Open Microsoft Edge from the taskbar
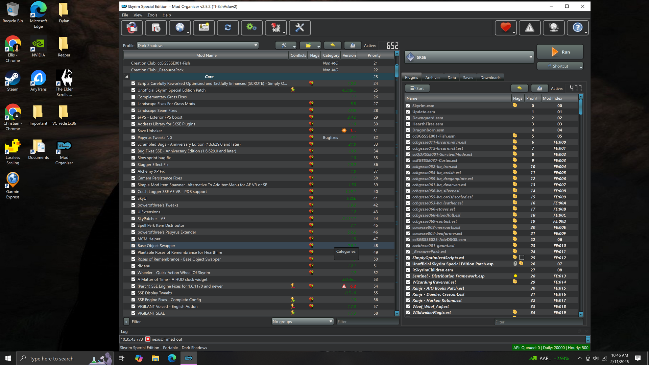649x365 pixels. [x=172, y=358]
